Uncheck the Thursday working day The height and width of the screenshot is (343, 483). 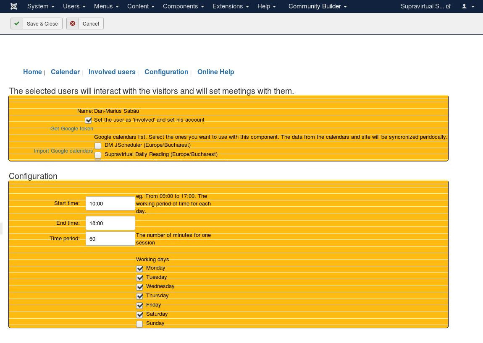(139, 296)
